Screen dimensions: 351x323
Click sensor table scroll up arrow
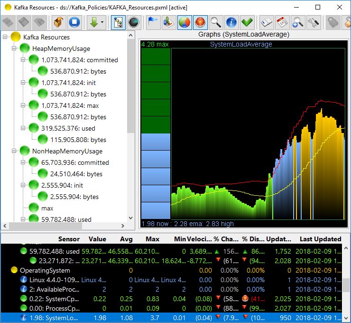pos(346,248)
